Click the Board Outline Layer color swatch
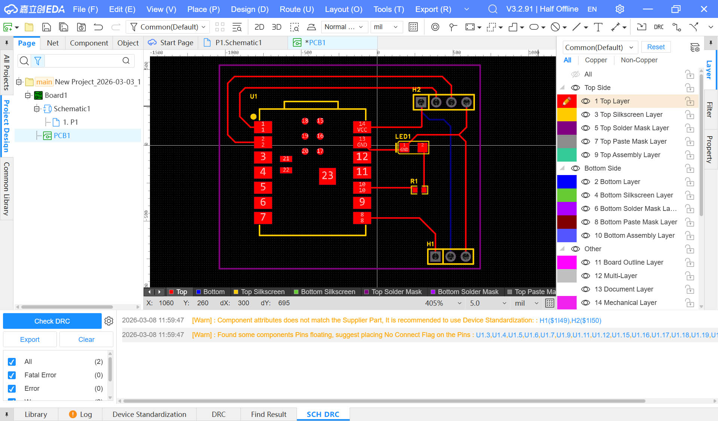This screenshot has height=421, width=718. [567, 262]
